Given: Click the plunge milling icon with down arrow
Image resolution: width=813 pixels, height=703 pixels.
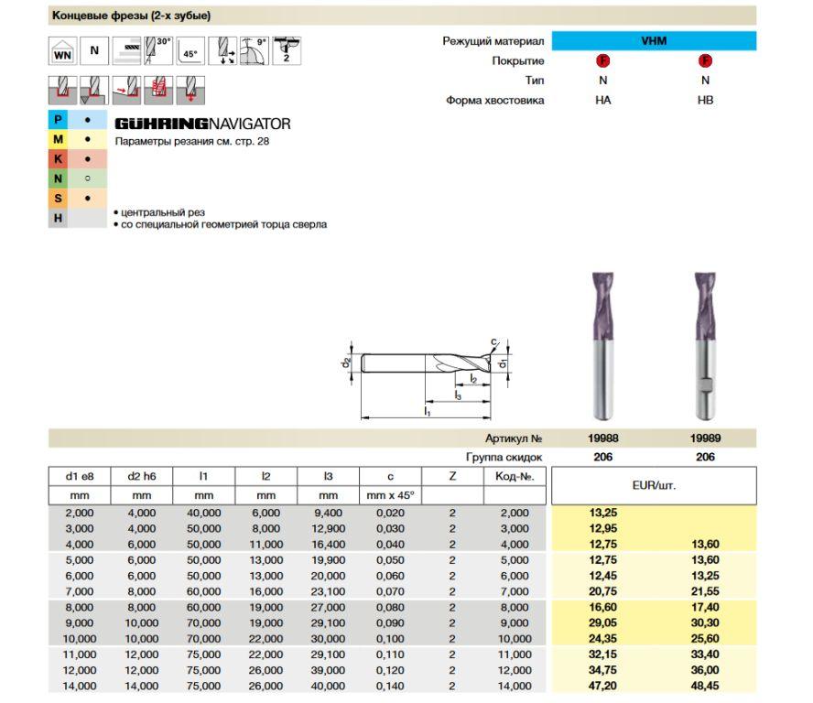Looking at the screenshot, I should coord(190,90).
